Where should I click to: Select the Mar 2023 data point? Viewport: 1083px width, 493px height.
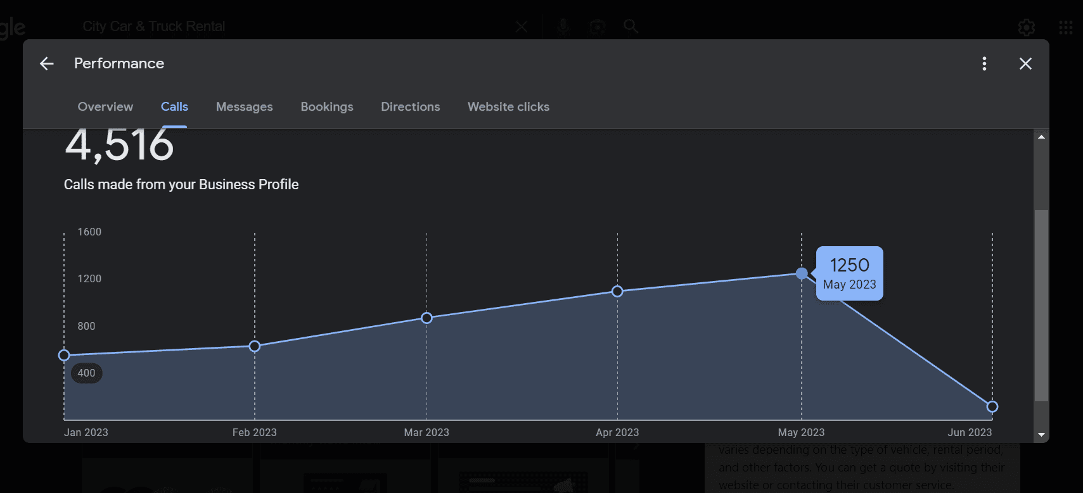[426, 318]
